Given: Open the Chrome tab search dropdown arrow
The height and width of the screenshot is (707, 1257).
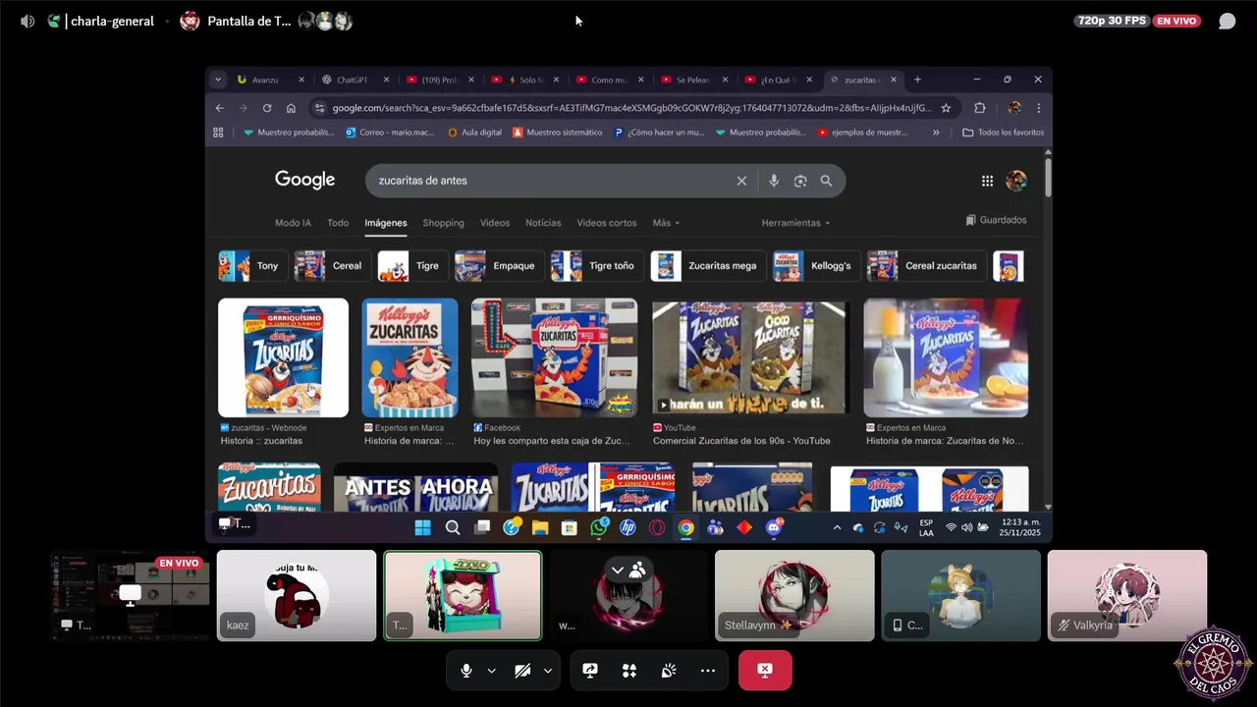Looking at the screenshot, I should 218,80.
